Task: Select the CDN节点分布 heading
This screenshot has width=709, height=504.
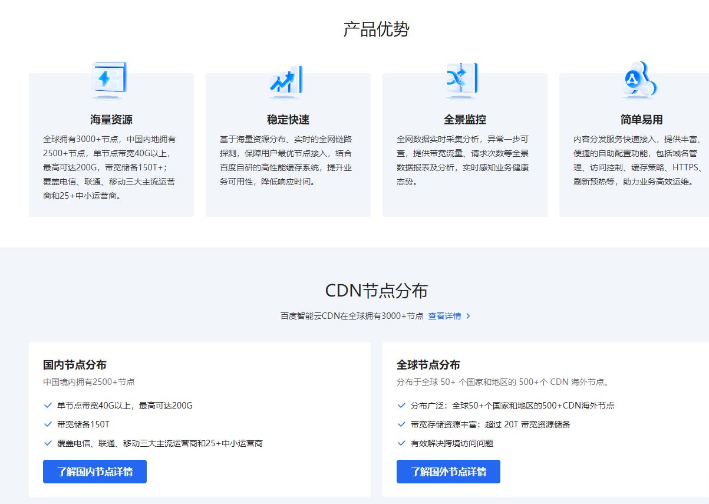Action: coord(377,291)
